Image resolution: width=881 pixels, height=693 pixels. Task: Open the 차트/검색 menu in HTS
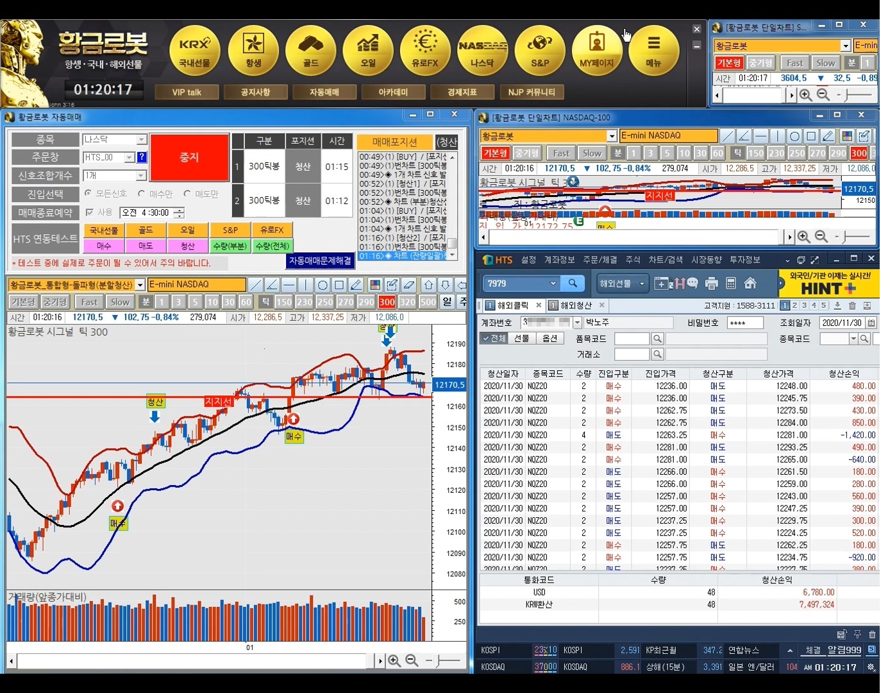click(666, 260)
